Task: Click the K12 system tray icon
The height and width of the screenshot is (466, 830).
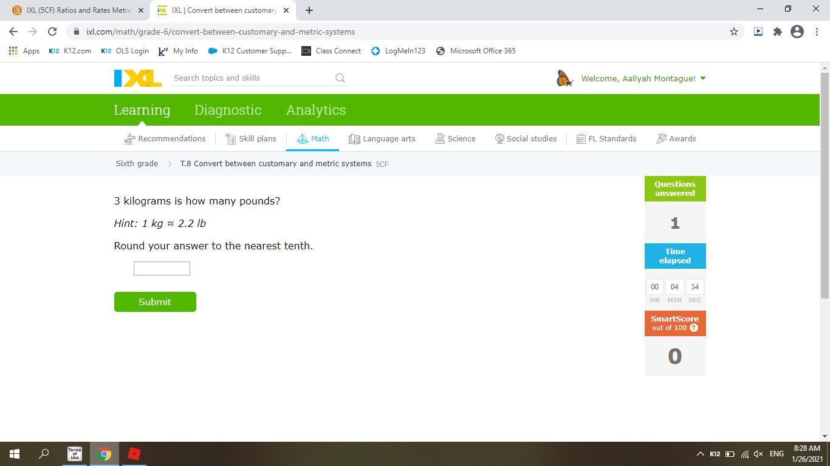Action: tap(715, 454)
